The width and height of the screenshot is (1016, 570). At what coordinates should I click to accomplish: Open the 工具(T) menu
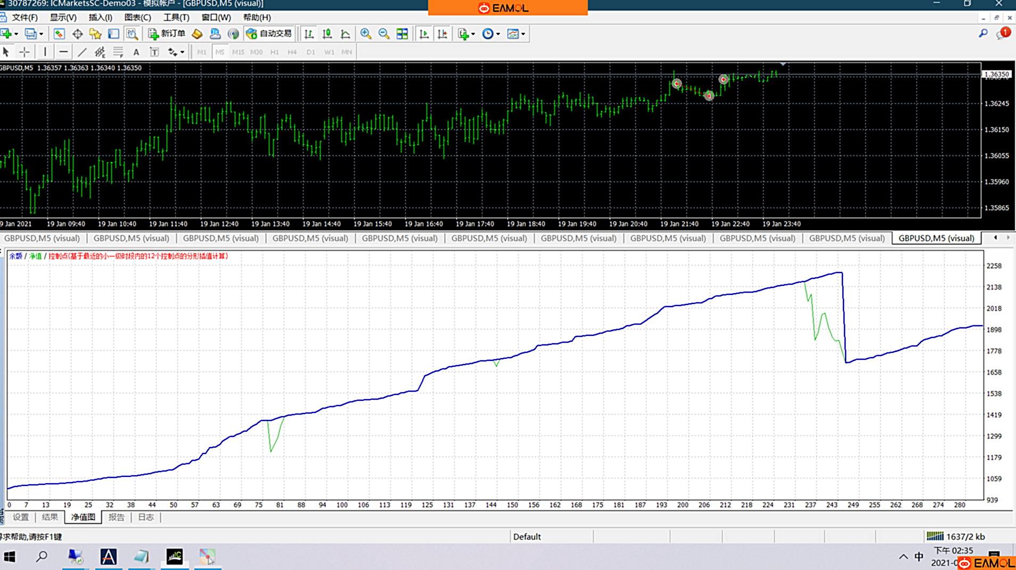(176, 18)
